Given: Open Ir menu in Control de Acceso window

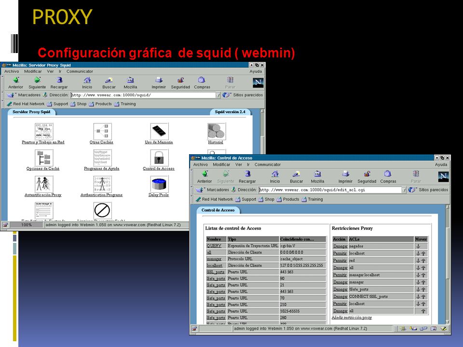Looking at the screenshot, I should pyautogui.click(x=248, y=165).
